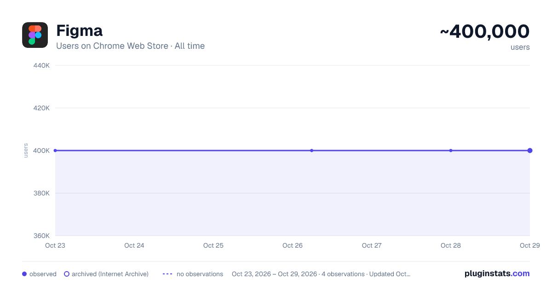This screenshot has height=290, width=552.
Task: Click the date range and observations summary text
Action: point(321,274)
